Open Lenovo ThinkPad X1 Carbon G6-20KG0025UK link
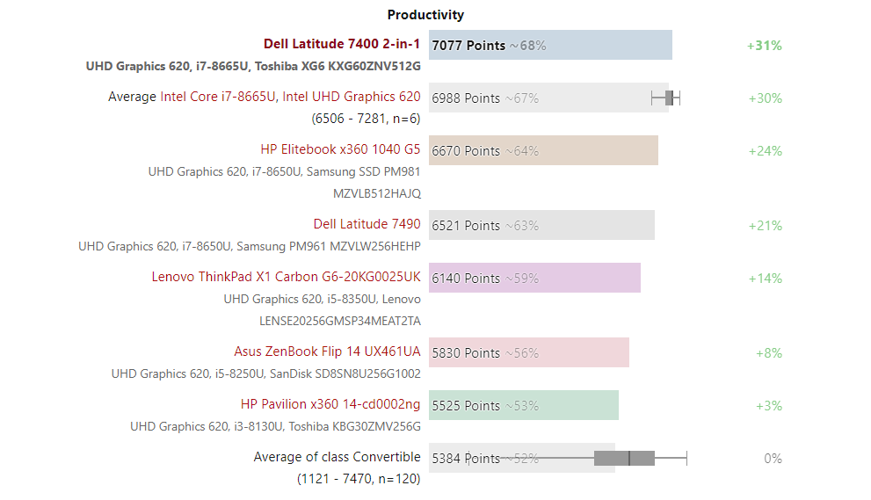Screen dimensions: 871x500 (286, 277)
